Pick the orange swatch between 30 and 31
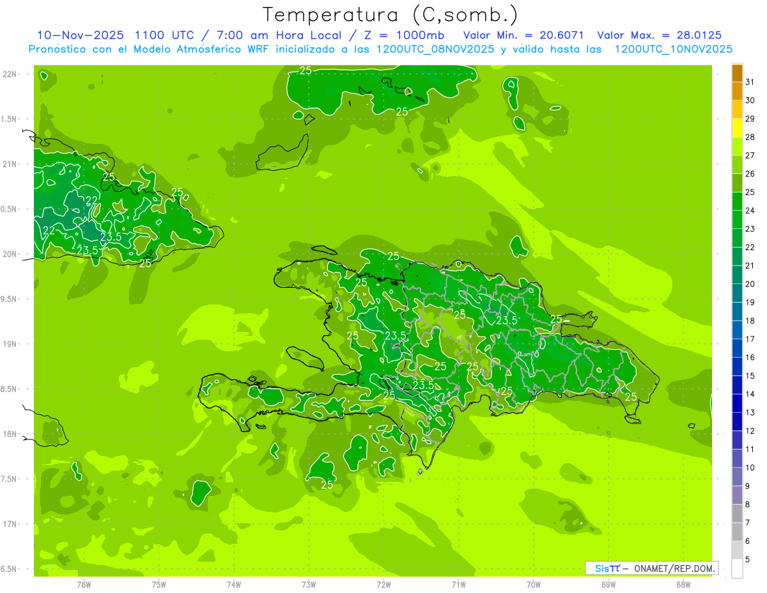 (737, 91)
